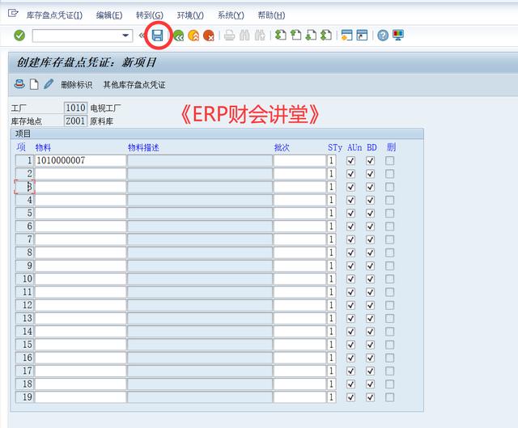Open the 库存盘点凭证(I) menu
The image size is (518, 428).
tap(54, 15)
